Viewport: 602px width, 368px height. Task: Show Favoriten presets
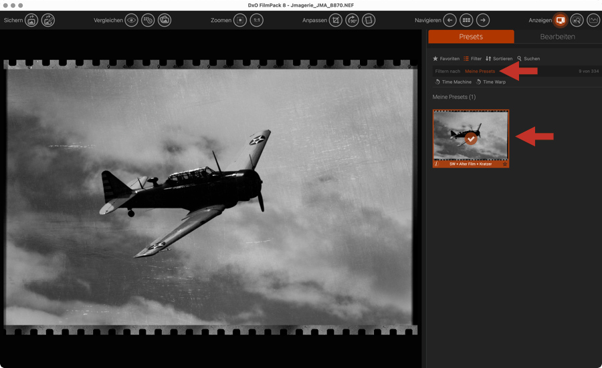pyautogui.click(x=446, y=59)
